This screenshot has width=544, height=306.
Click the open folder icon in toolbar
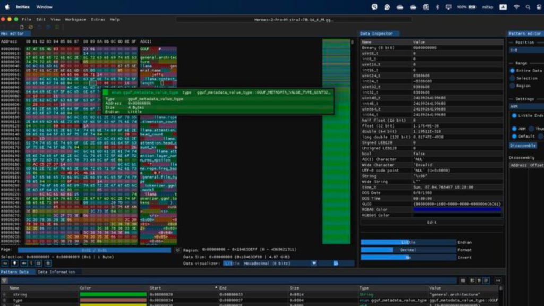[x=31, y=27]
